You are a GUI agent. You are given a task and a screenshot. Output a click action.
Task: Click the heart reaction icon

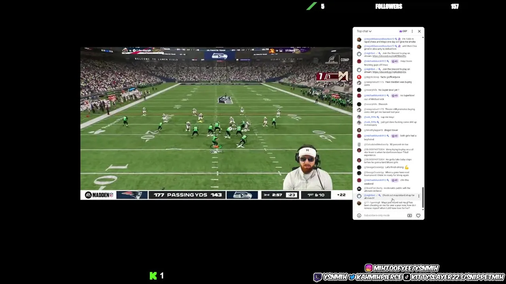coord(418,215)
